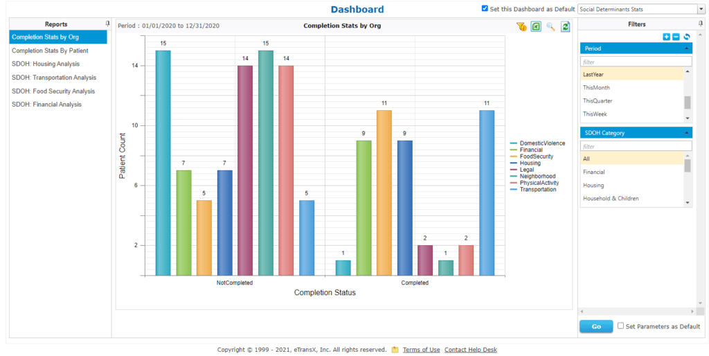Uncheck Set this Dashboard as Default
Screen dimensions: 709x356
pos(485,9)
